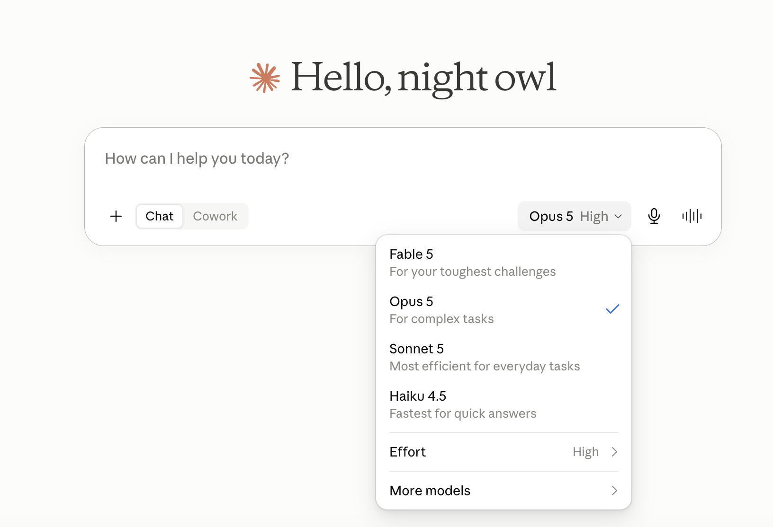Click the arrow beside More models
Image resolution: width=773 pixels, height=527 pixels.
point(614,491)
